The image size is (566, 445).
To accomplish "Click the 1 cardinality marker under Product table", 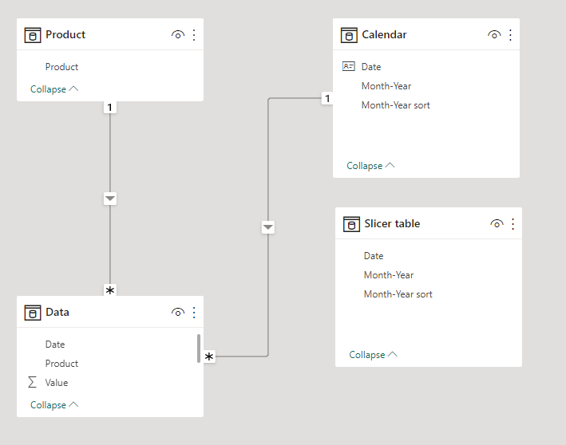I will point(109,107).
